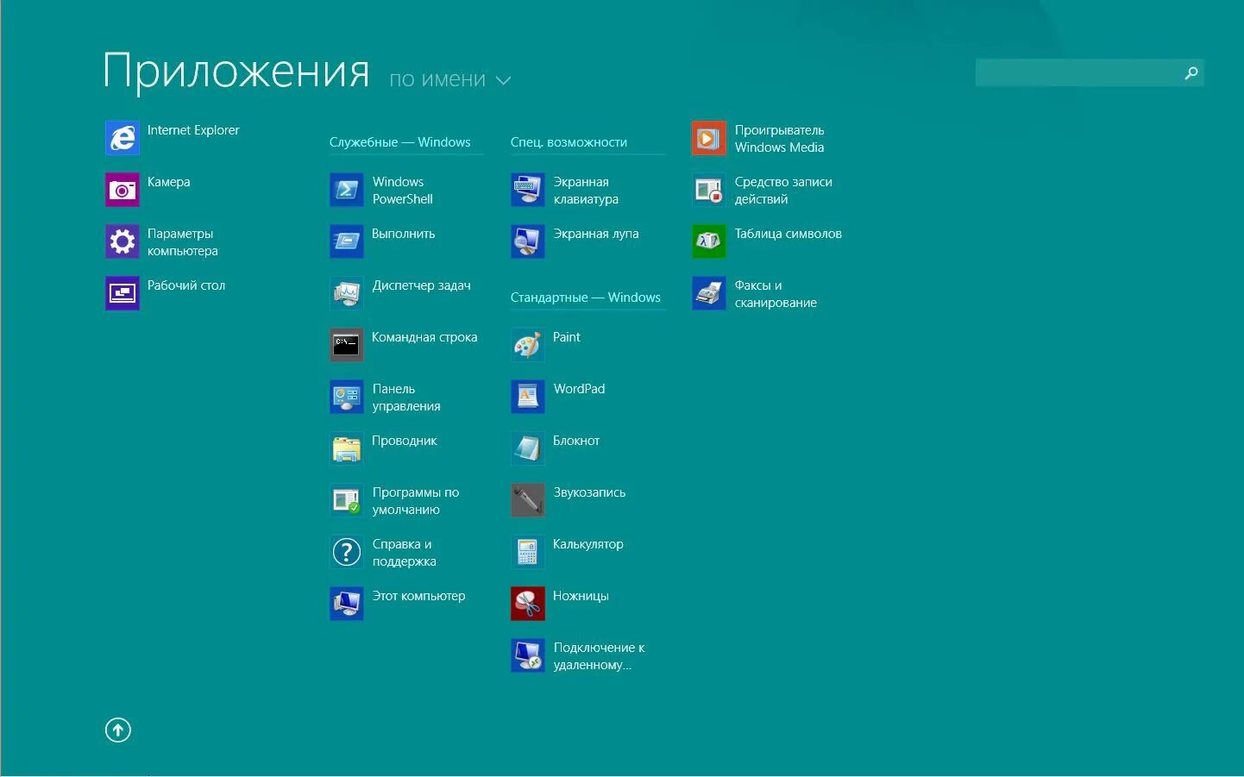Viewport: 1244px width, 777px height.
Task: Click the 'Этот компьютер' label
Action: [419, 596]
